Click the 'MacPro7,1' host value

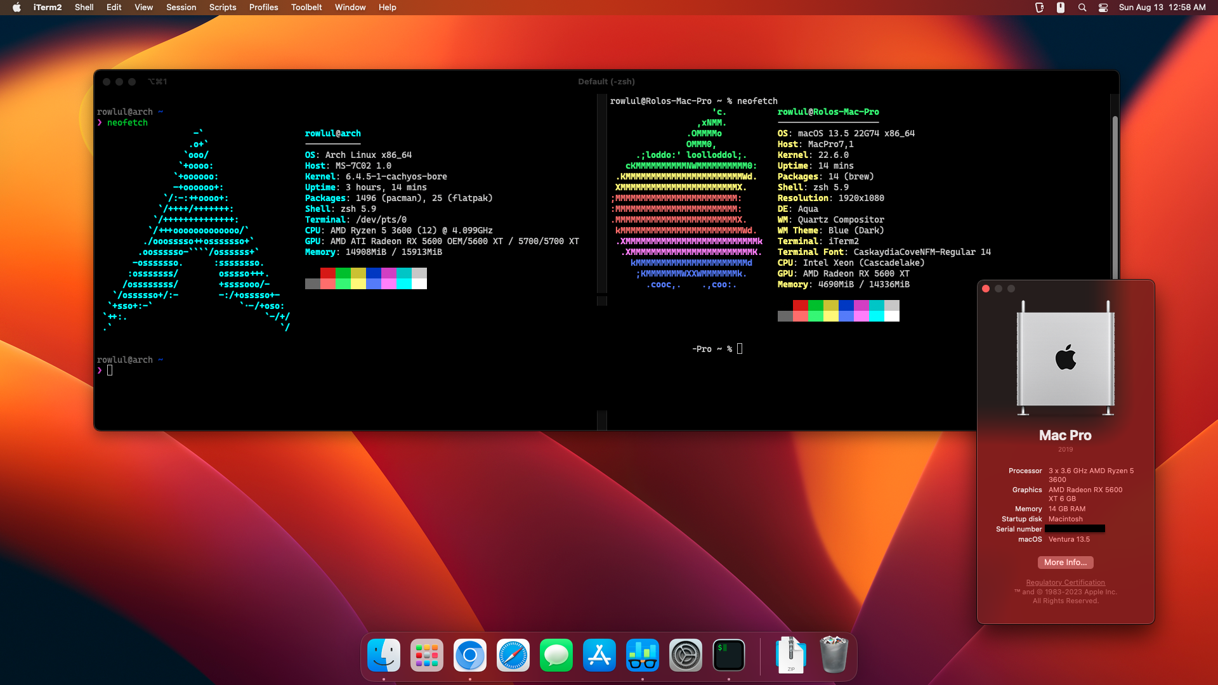point(831,145)
